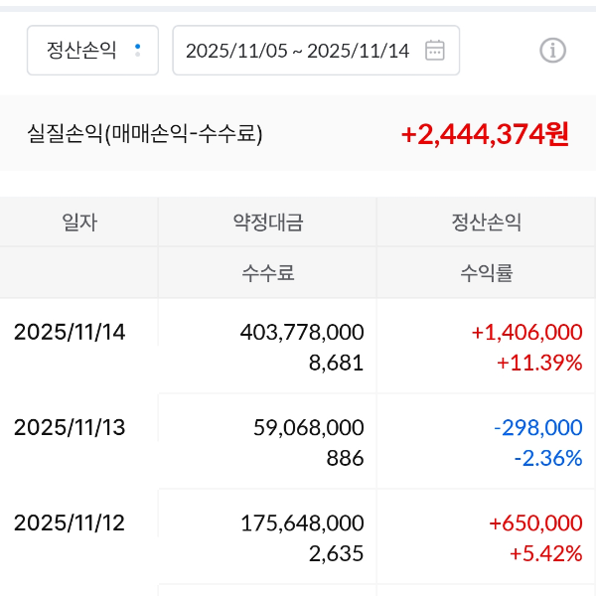
Task: Select the 2025/11/13 date row
Action: [70, 427]
